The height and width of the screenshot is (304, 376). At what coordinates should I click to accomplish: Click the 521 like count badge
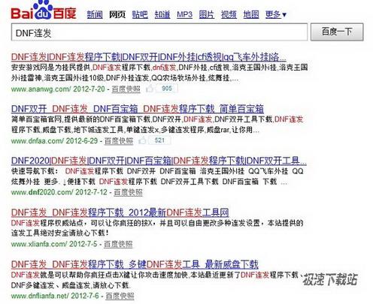coord(159,140)
